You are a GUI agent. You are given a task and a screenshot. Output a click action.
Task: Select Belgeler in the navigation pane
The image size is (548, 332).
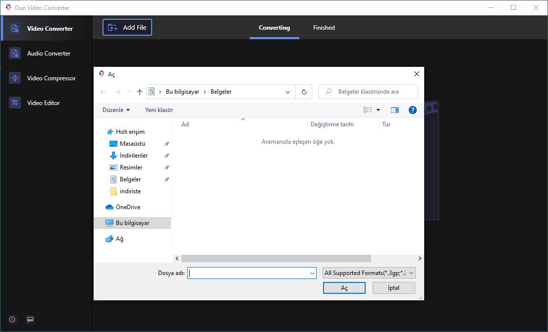click(x=130, y=179)
